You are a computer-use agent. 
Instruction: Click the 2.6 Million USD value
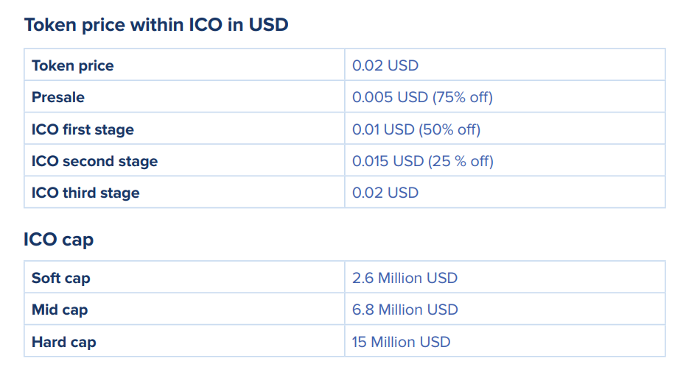405,278
